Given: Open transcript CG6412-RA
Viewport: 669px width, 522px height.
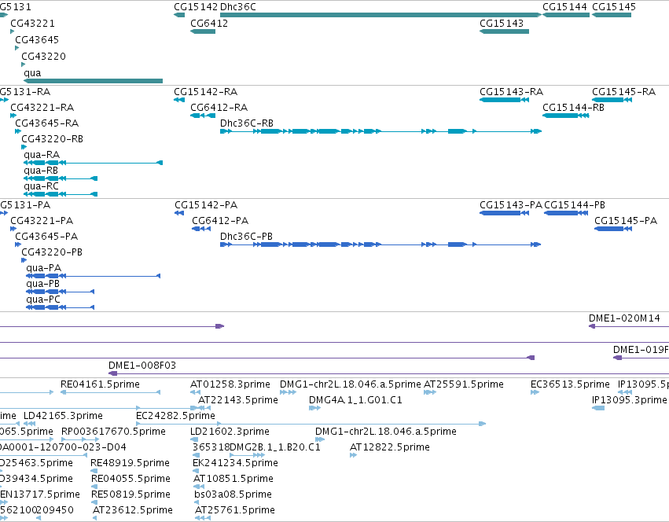Looking at the screenshot, I should click(219, 108).
